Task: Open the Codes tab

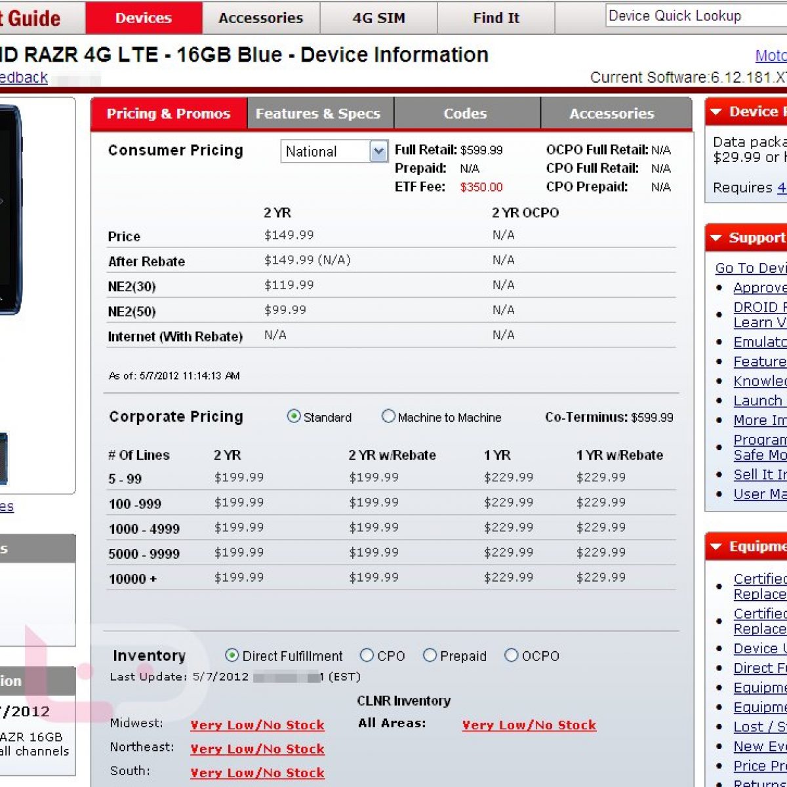Action: [465, 114]
